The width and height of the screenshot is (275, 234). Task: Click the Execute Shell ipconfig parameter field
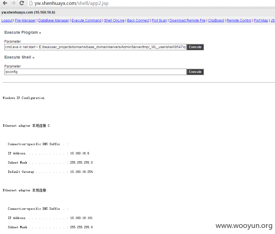point(95,72)
